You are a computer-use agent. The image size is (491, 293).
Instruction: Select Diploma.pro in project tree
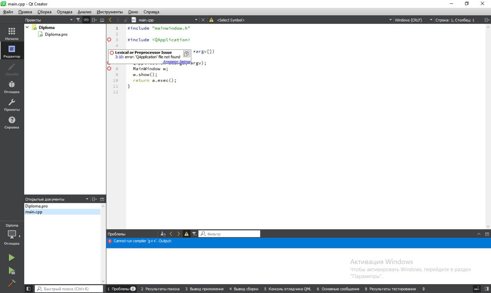[56, 35]
